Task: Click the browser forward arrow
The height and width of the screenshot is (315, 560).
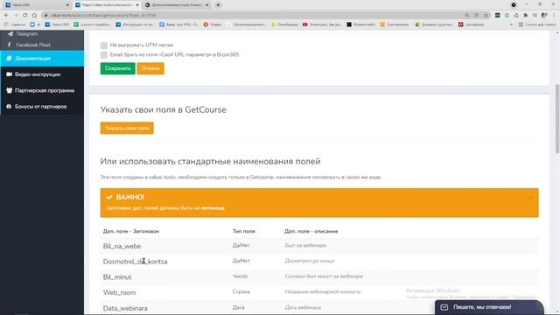Action: click(x=16, y=16)
